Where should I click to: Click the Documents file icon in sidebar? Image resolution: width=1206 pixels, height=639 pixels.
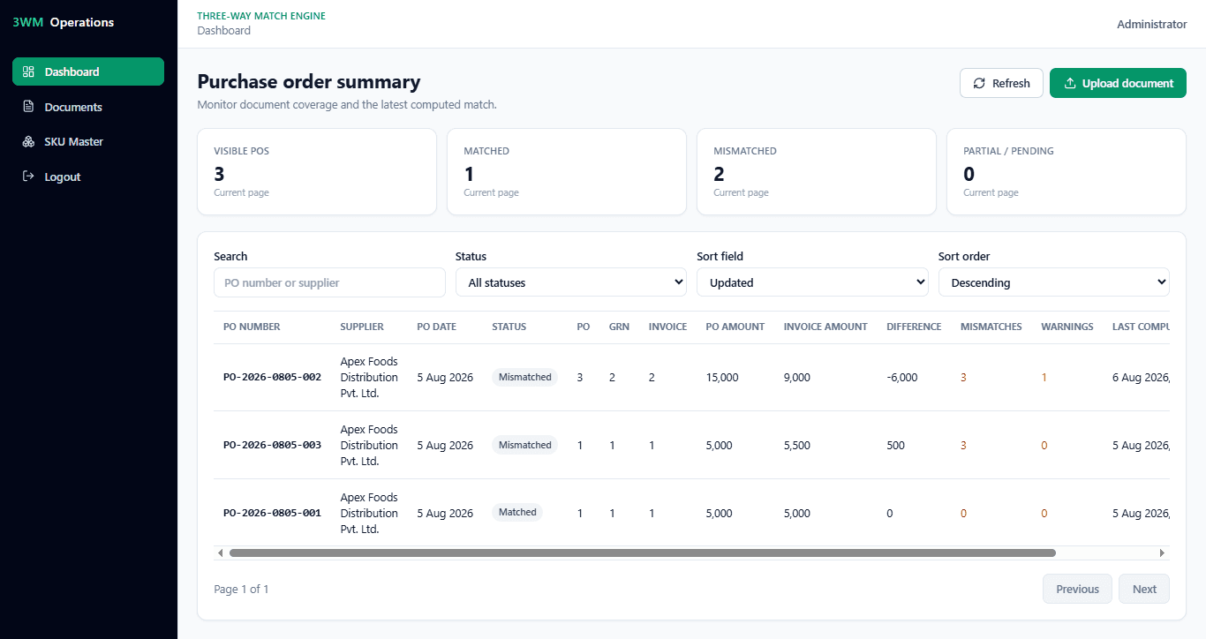28,107
